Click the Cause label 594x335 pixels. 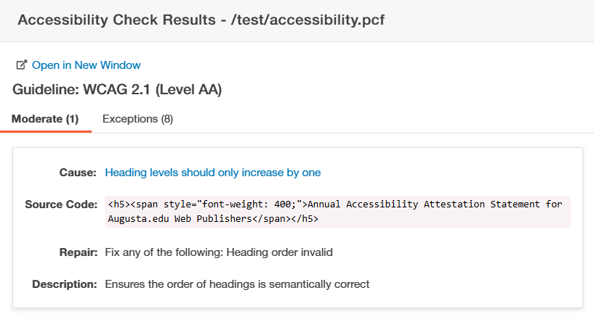[78, 173]
